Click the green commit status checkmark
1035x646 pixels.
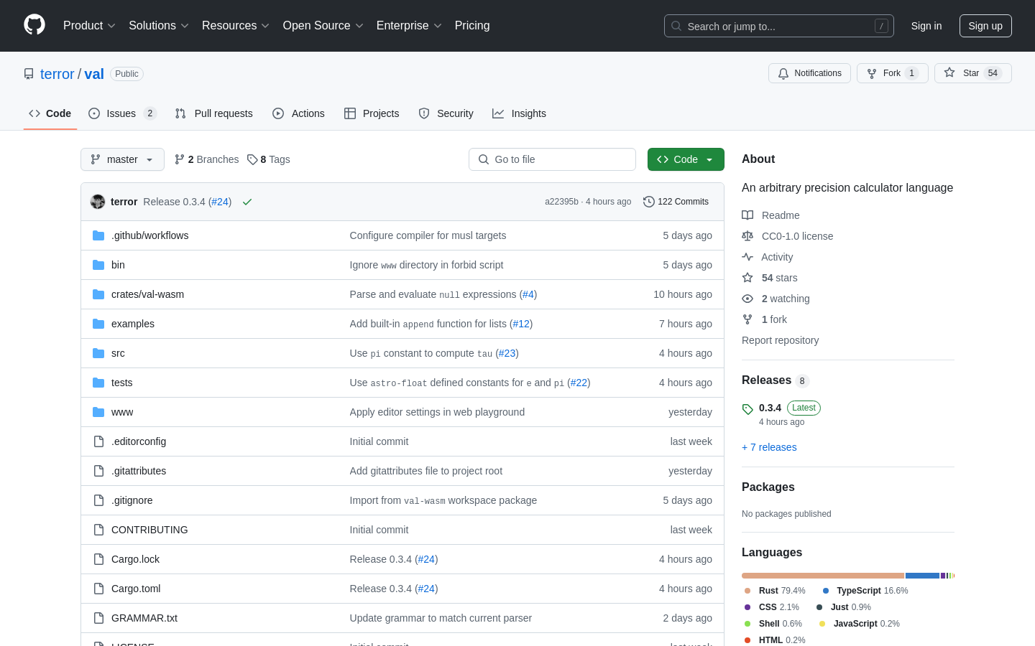click(x=247, y=202)
